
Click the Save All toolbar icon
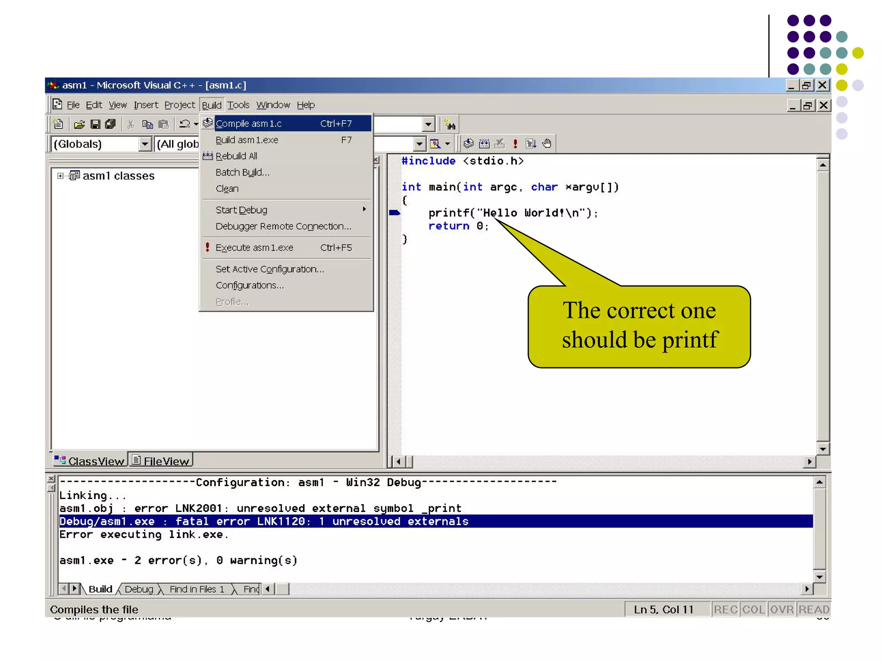point(111,125)
